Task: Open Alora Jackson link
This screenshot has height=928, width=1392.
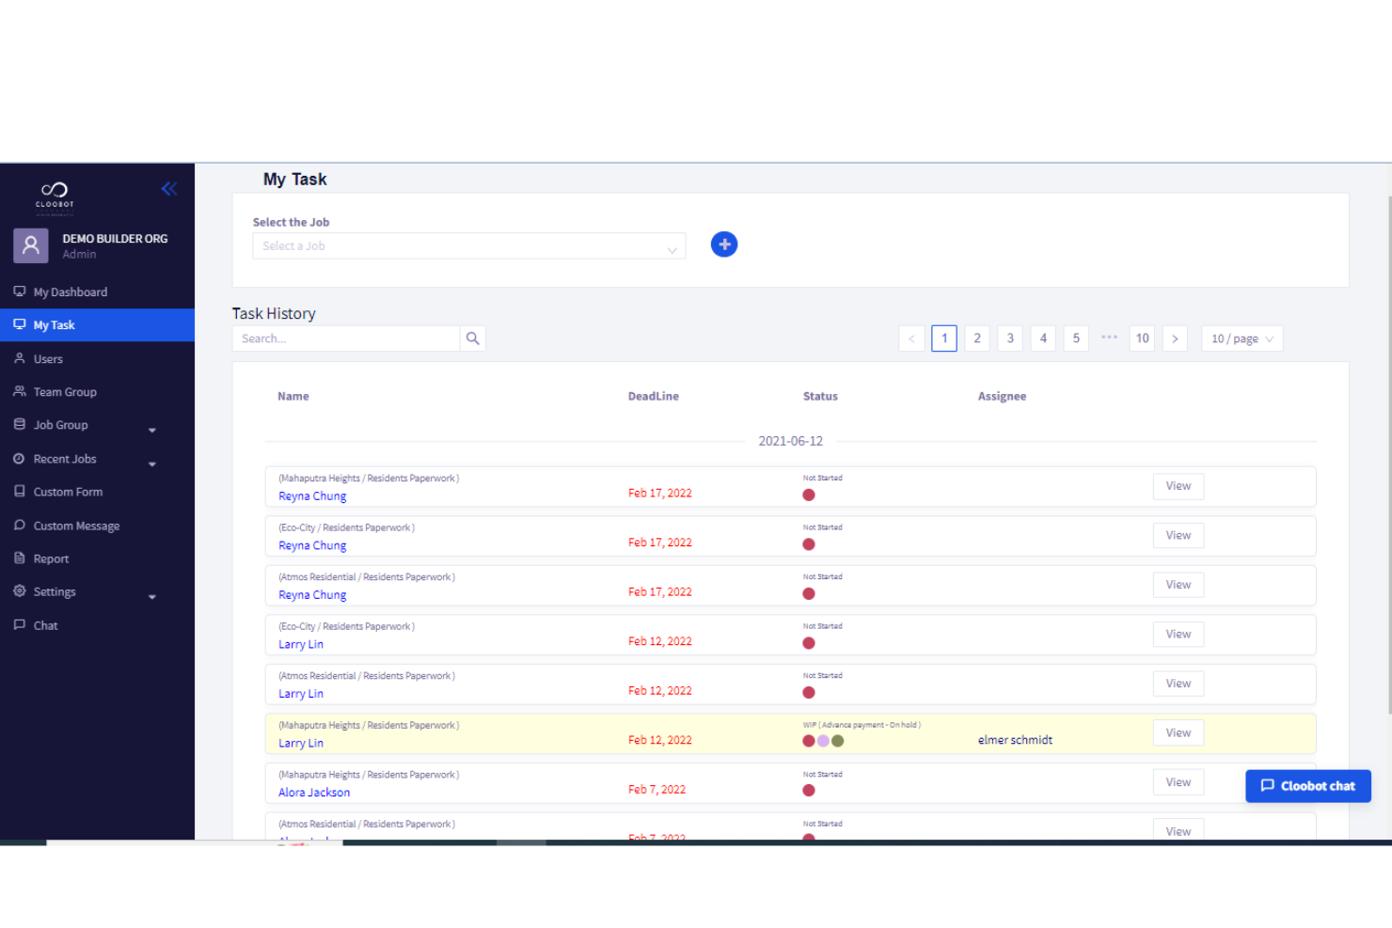Action: click(x=314, y=793)
